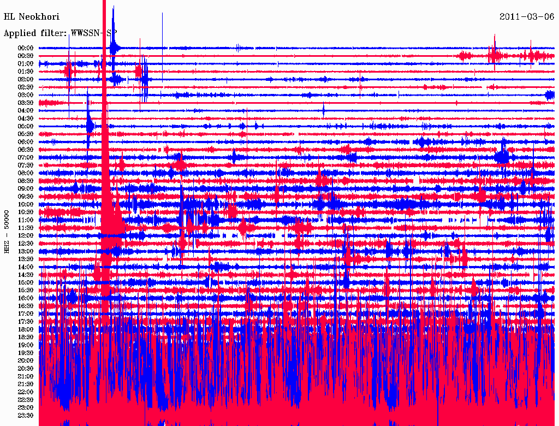Select the 06:00 time label
Viewport: 559px width, 426px height.
coord(26,142)
